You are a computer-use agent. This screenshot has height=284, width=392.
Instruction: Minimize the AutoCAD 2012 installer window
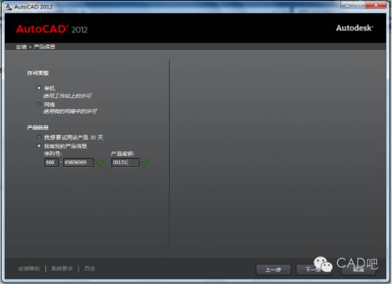tap(347, 5)
